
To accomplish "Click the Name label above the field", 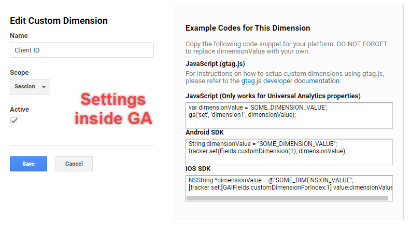I will coord(19,36).
